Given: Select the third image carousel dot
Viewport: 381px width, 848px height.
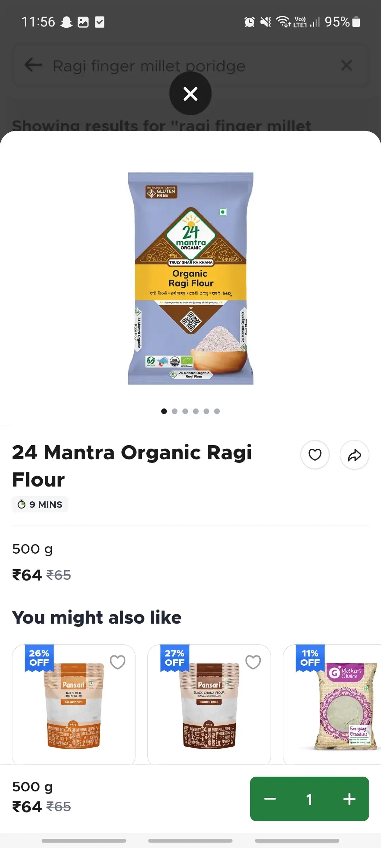Looking at the screenshot, I should click(185, 411).
